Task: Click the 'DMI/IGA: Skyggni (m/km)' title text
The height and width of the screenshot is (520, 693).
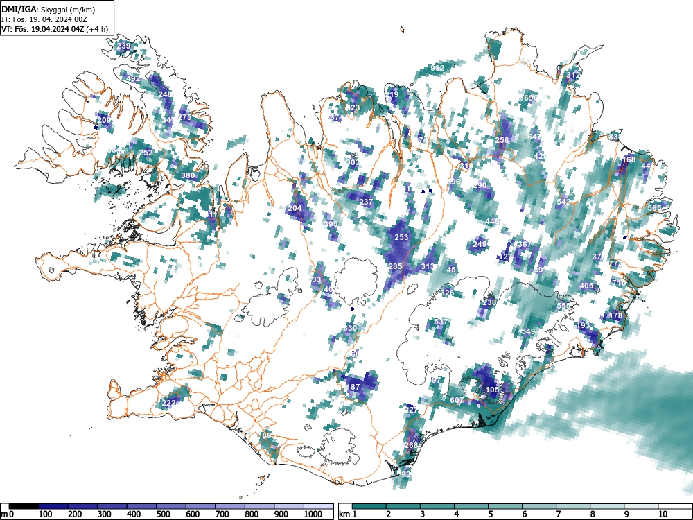Action: pos(49,9)
